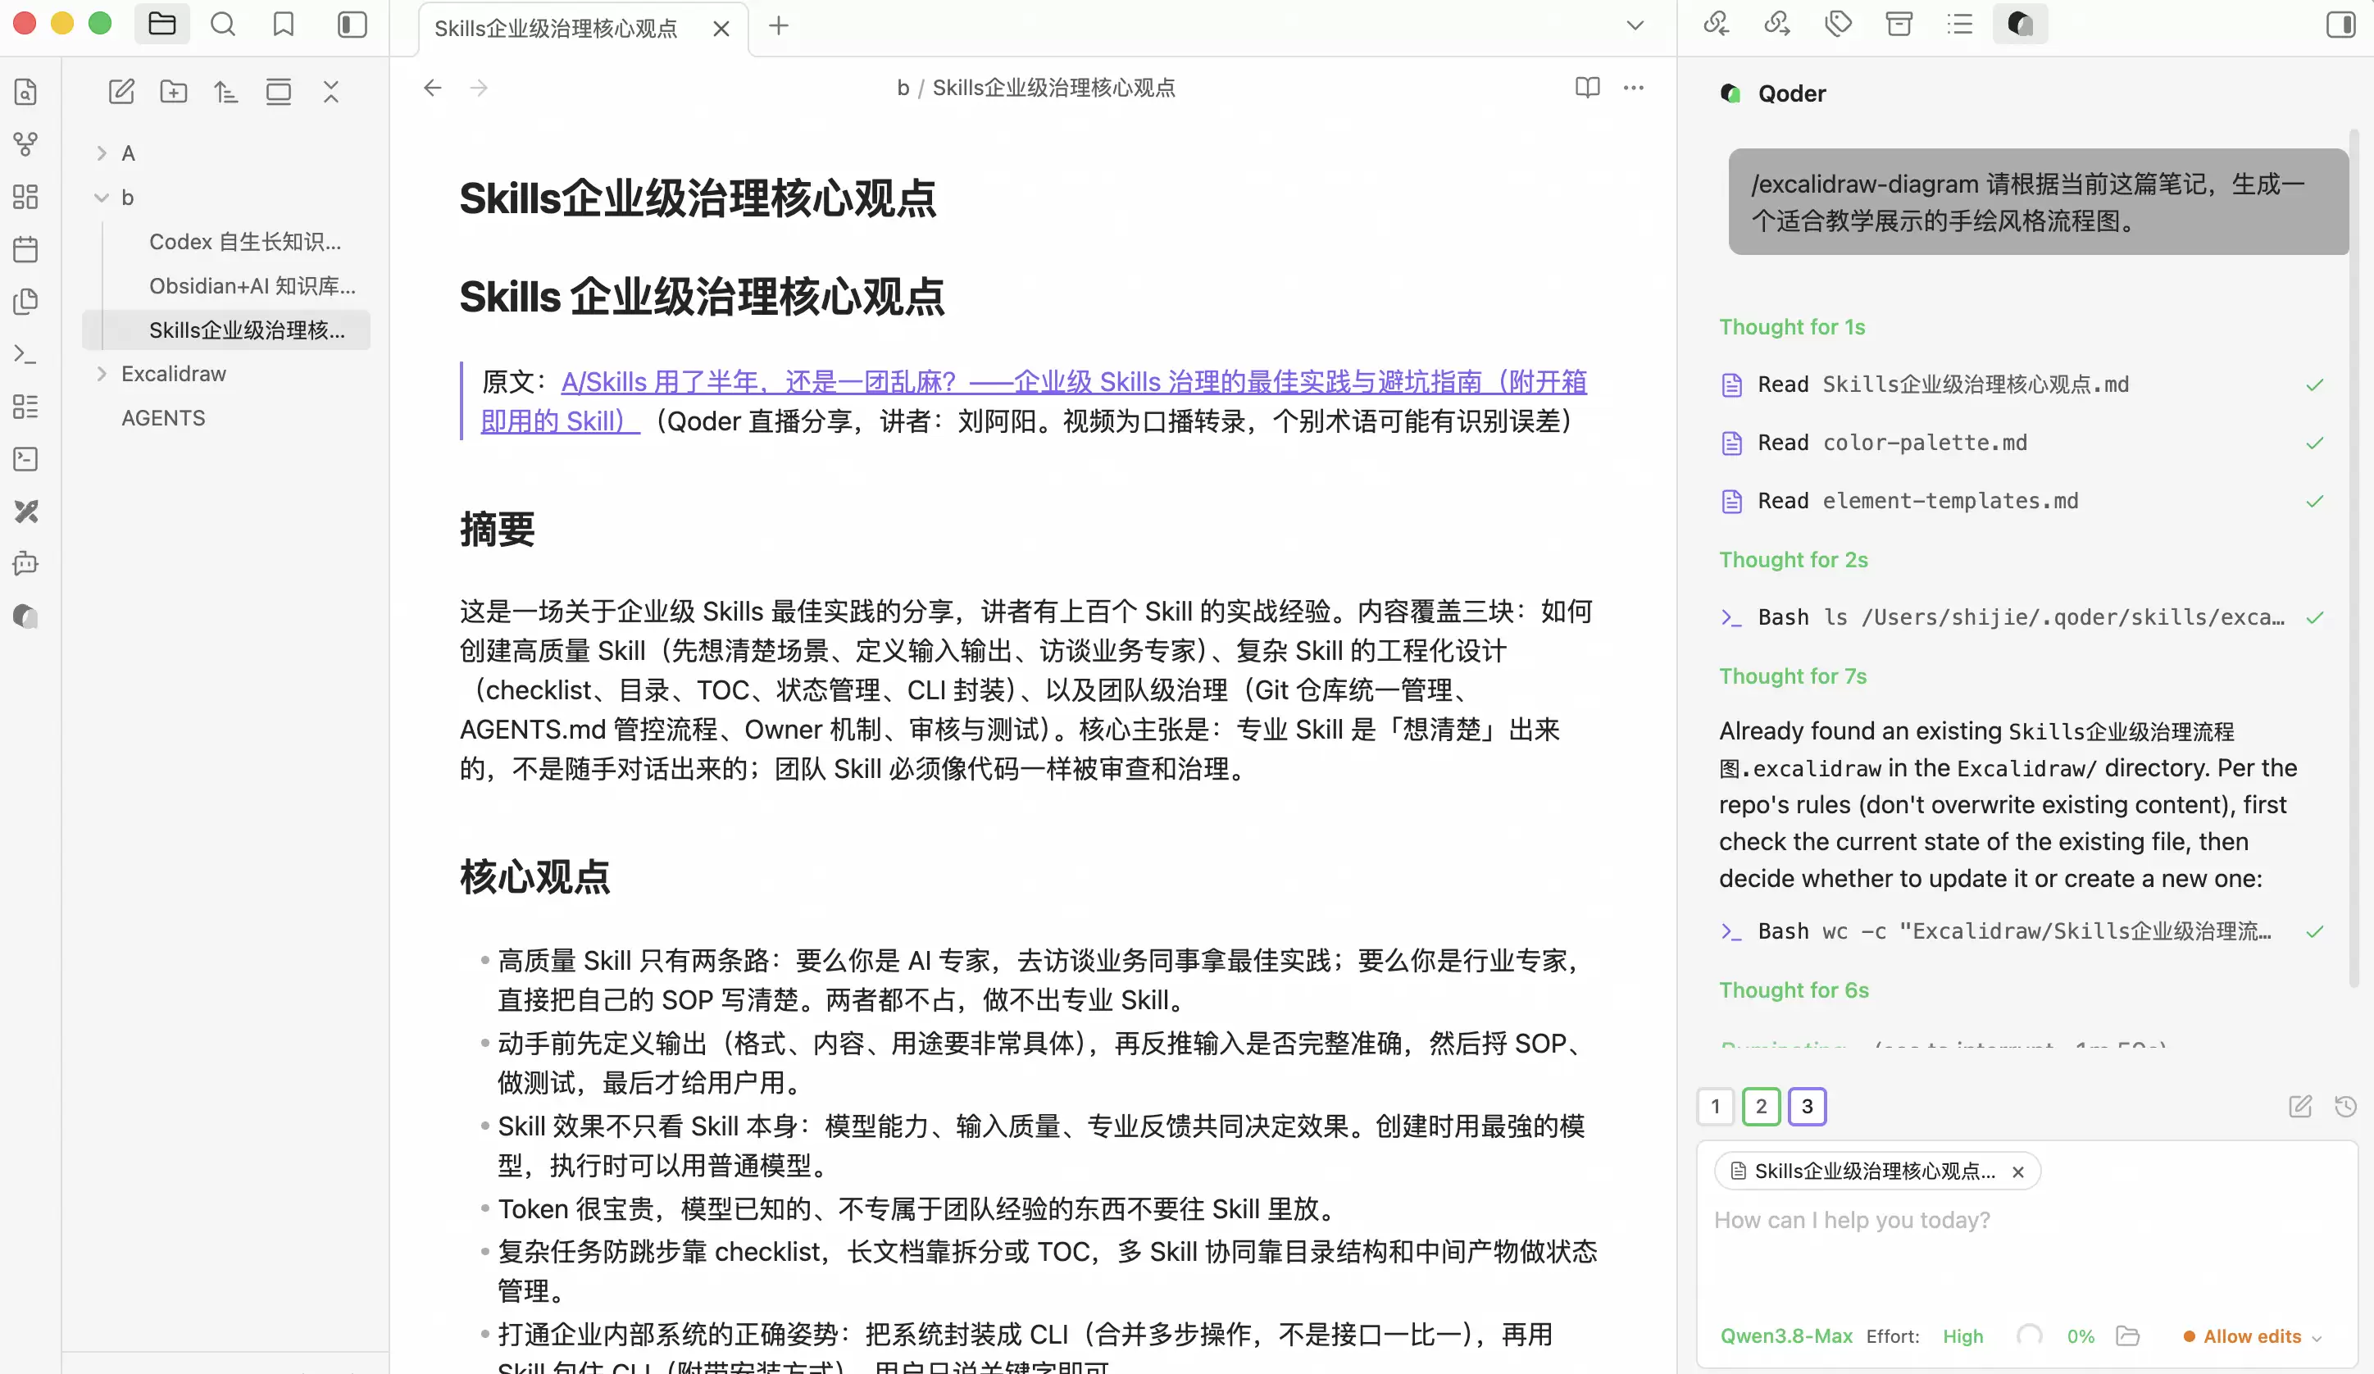Select the Skills企业级治理核心观点 editor tab

[x=556, y=28]
